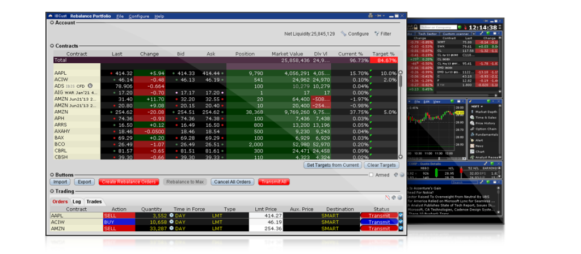The width and height of the screenshot is (581, 254).
Task: Click Ticker or Company search field
Action: pos(438,27)
